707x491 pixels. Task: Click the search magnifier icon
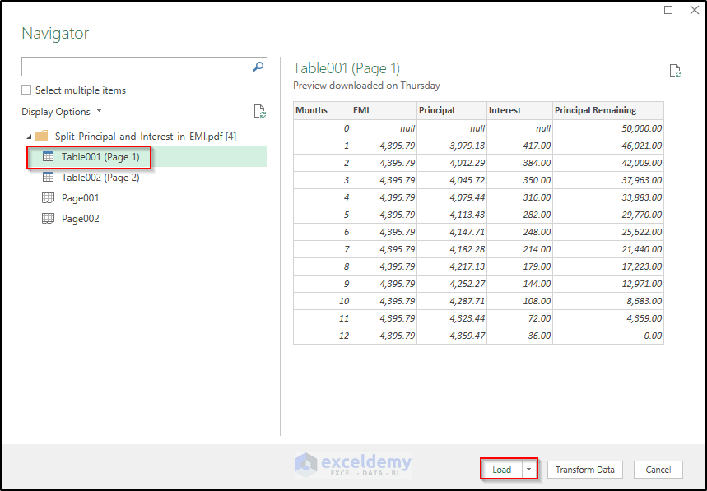coord(258,67)
